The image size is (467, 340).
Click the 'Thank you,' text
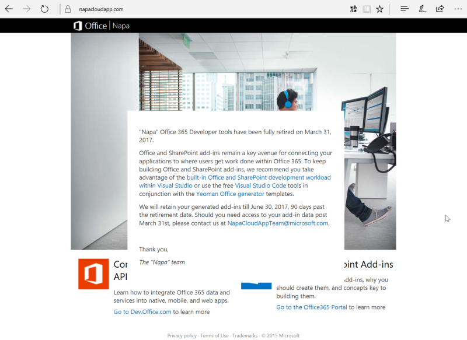point(154,249)
